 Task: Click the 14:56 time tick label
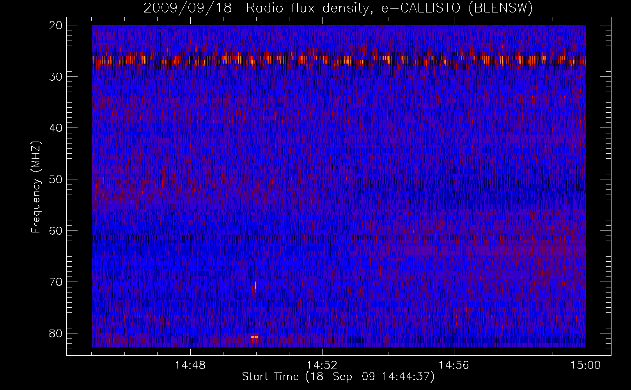454,365
